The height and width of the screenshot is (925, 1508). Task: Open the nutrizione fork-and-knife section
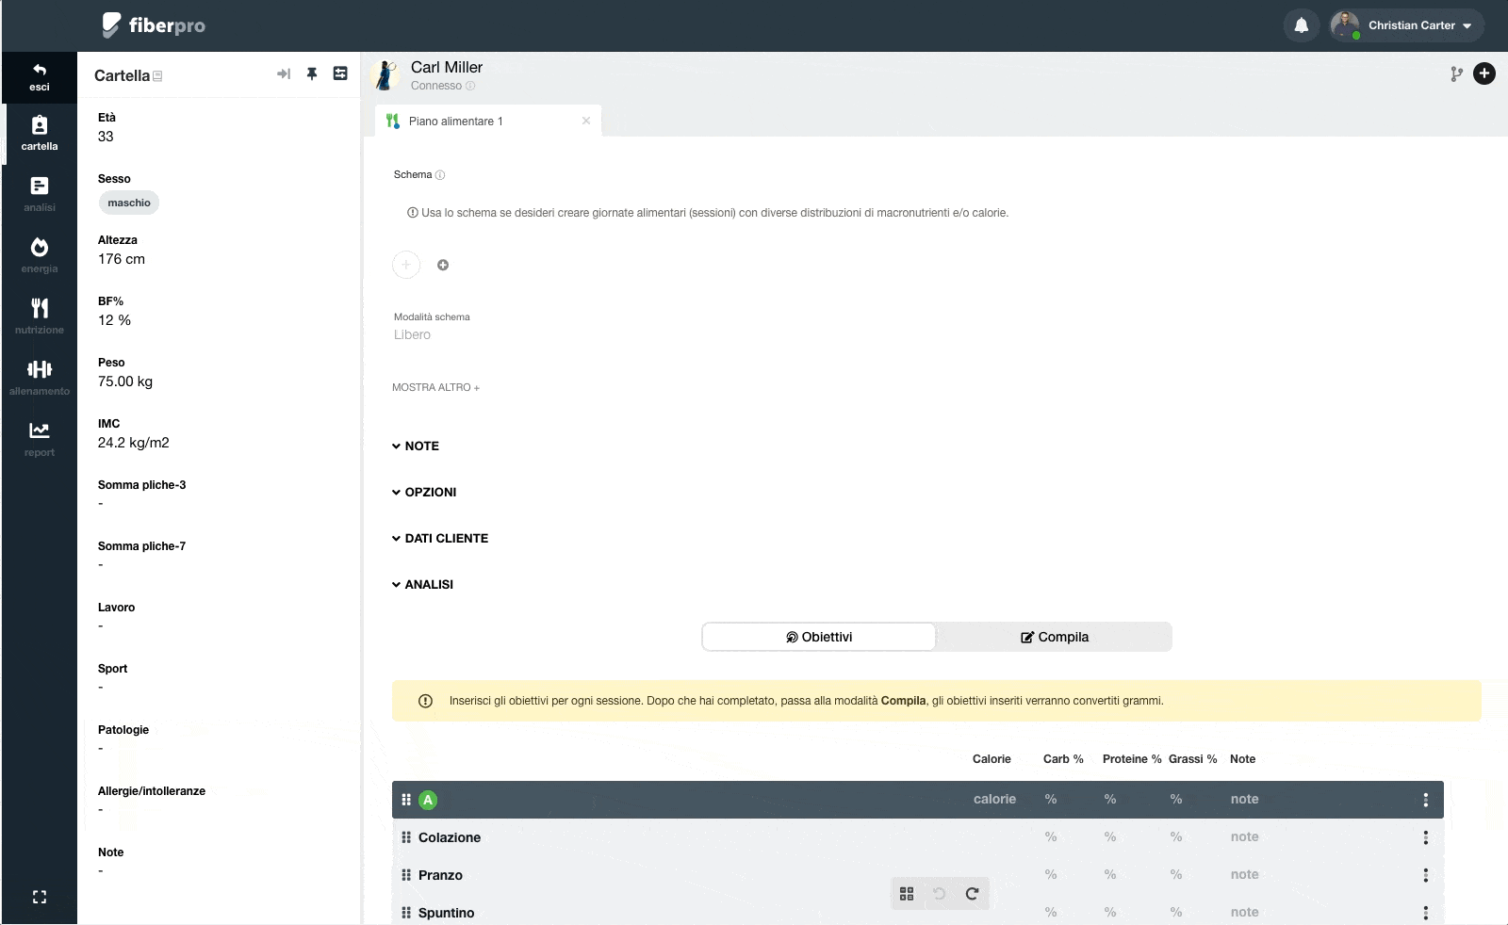[40, 316]
